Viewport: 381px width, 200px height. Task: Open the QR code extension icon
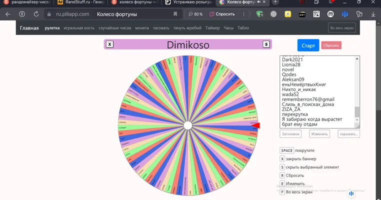tap(316, 14)
